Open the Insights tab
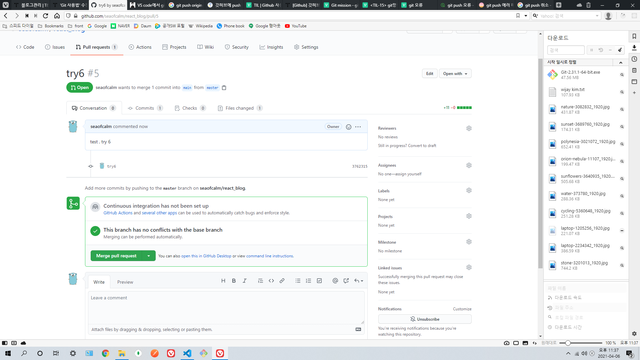This screenshot has width=640, height=360. (x=271, y=47)
